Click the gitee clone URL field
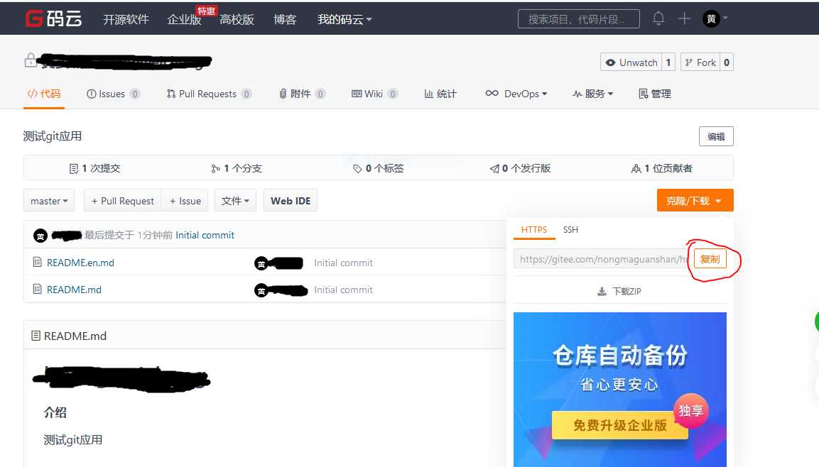 [x=602, y=259]
